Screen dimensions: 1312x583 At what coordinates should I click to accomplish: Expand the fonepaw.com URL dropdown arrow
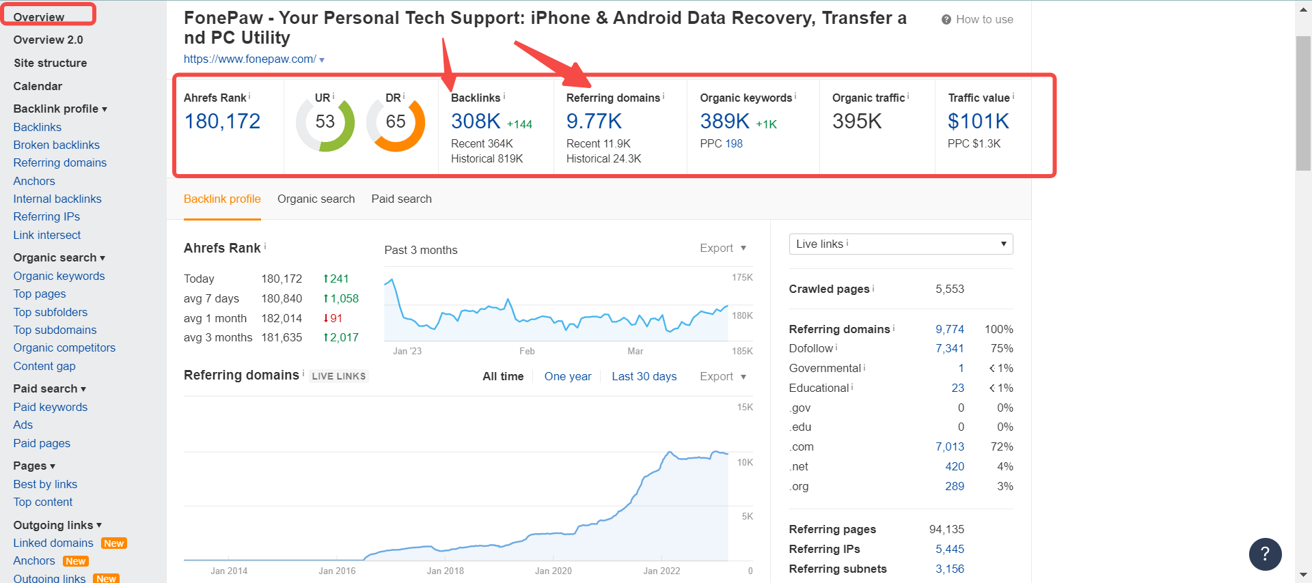click(322, 60)
